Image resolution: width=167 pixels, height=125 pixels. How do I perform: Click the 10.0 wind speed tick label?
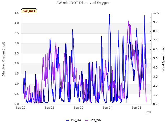(156, 13)
